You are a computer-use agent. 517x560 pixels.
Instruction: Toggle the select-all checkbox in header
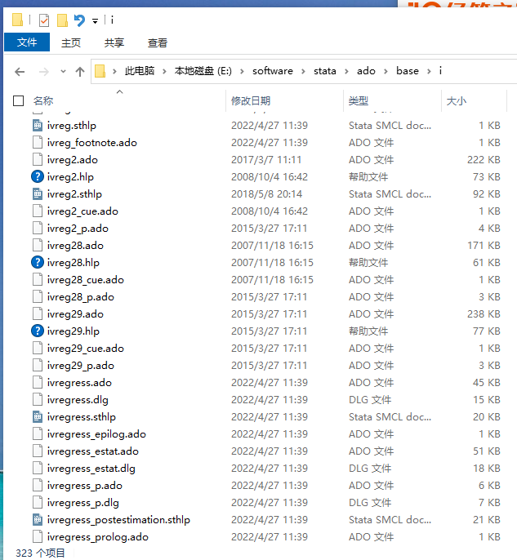point(18,100)
